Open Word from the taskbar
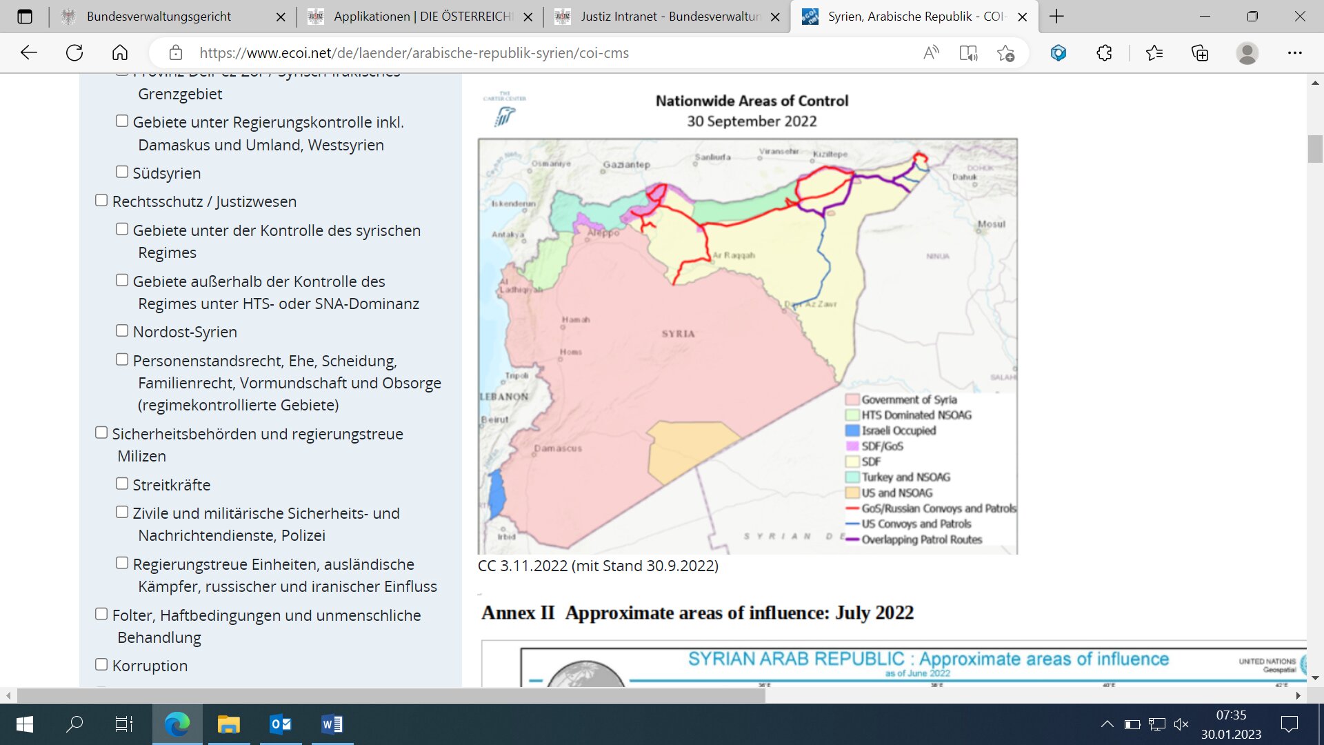The image size is (1324, 745). [x=332, y=724]
